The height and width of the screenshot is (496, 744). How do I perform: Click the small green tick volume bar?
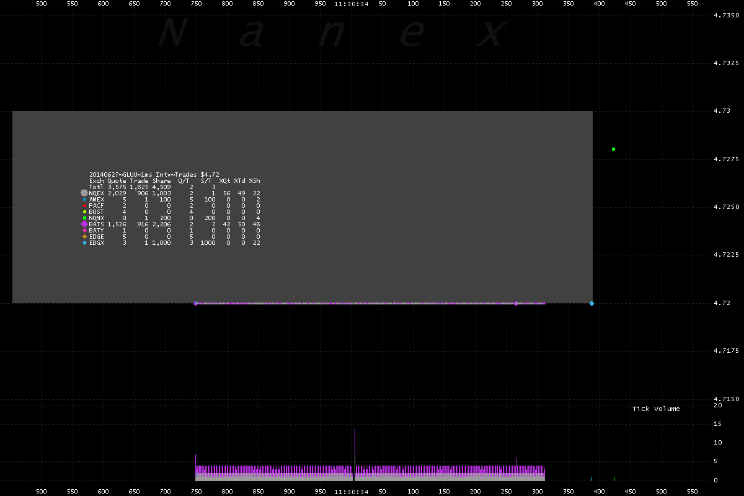[614, 479]
